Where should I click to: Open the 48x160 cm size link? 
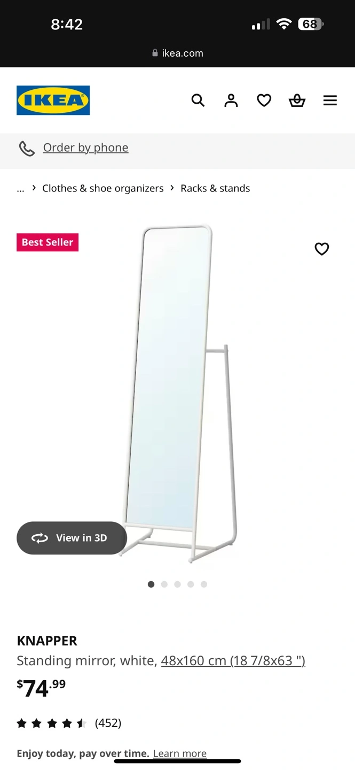pos(233,661)
